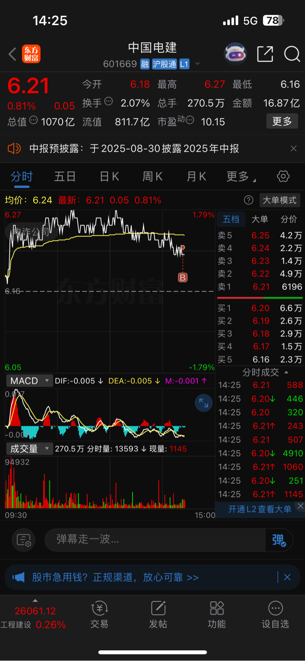Open 开通L2查看大单 link

pos(260,509)
